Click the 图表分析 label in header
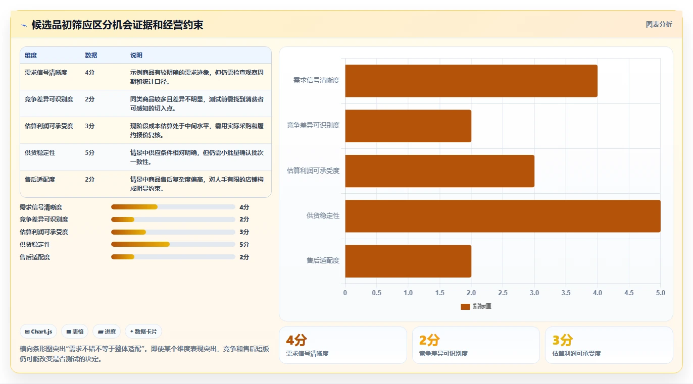This screenshot has width=693, height=384. tap(659, 24)
